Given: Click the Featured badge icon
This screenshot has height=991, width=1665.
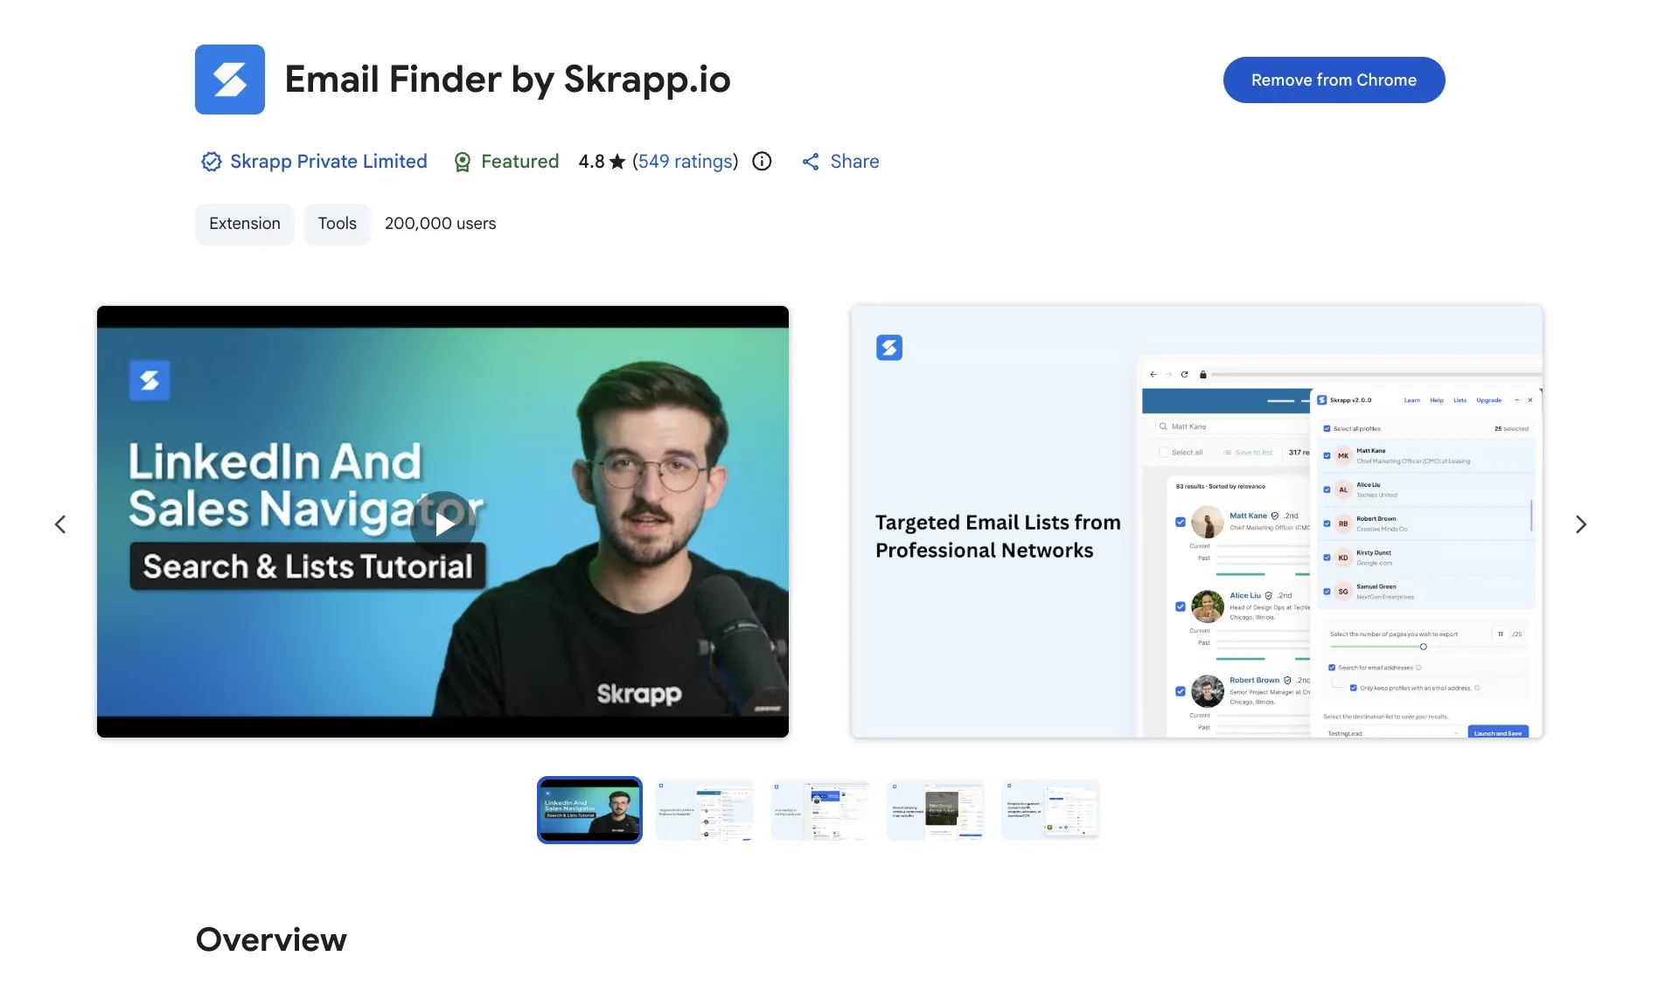Looking at the screenshot, I should 463,162.
